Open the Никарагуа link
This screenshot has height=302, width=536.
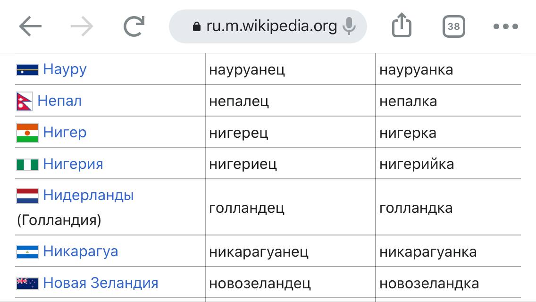pos(80,252)
